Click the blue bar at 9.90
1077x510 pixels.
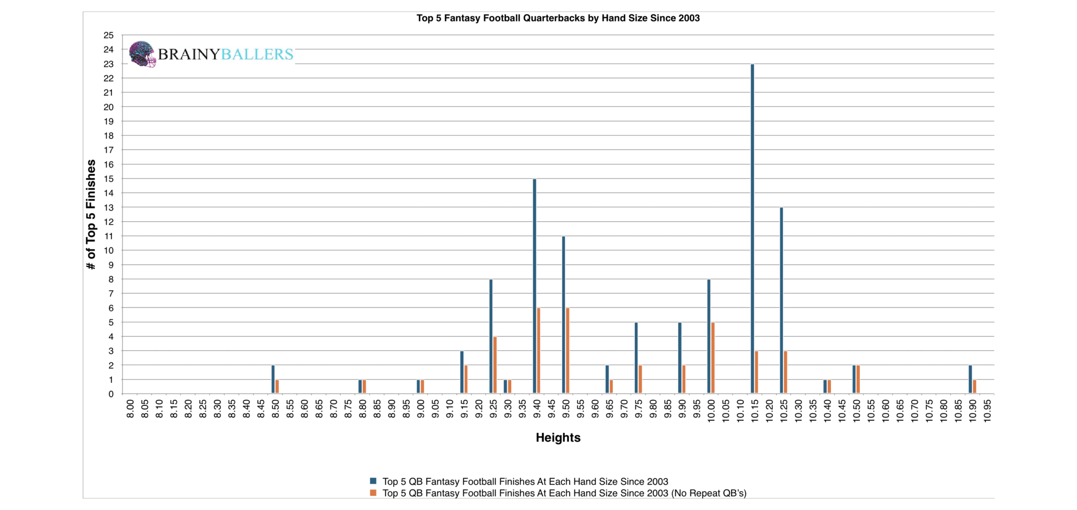click(x=680, y=358)
